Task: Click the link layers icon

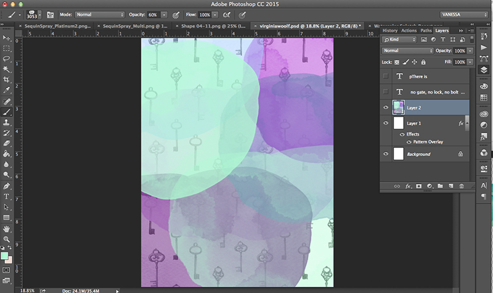Action: (x=397, y=186)
